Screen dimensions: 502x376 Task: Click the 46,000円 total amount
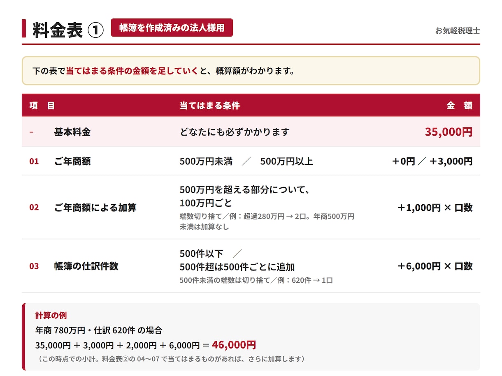click(234, 345)
